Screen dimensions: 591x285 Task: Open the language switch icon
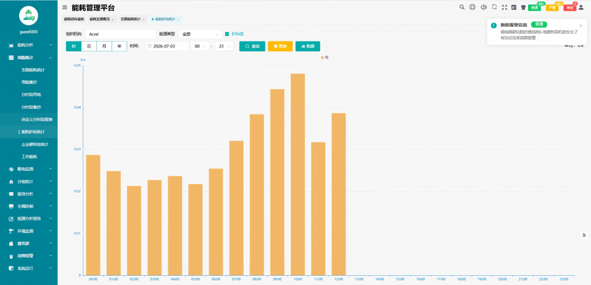click(513, 7)
